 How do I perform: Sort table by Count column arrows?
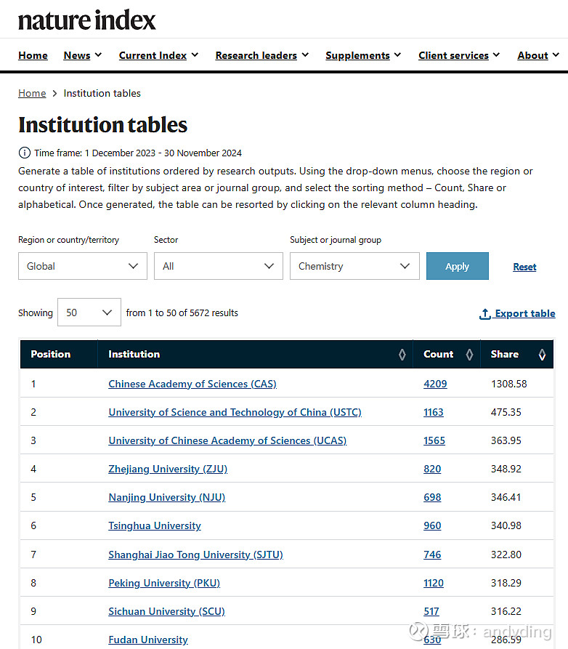coord(469,355)
